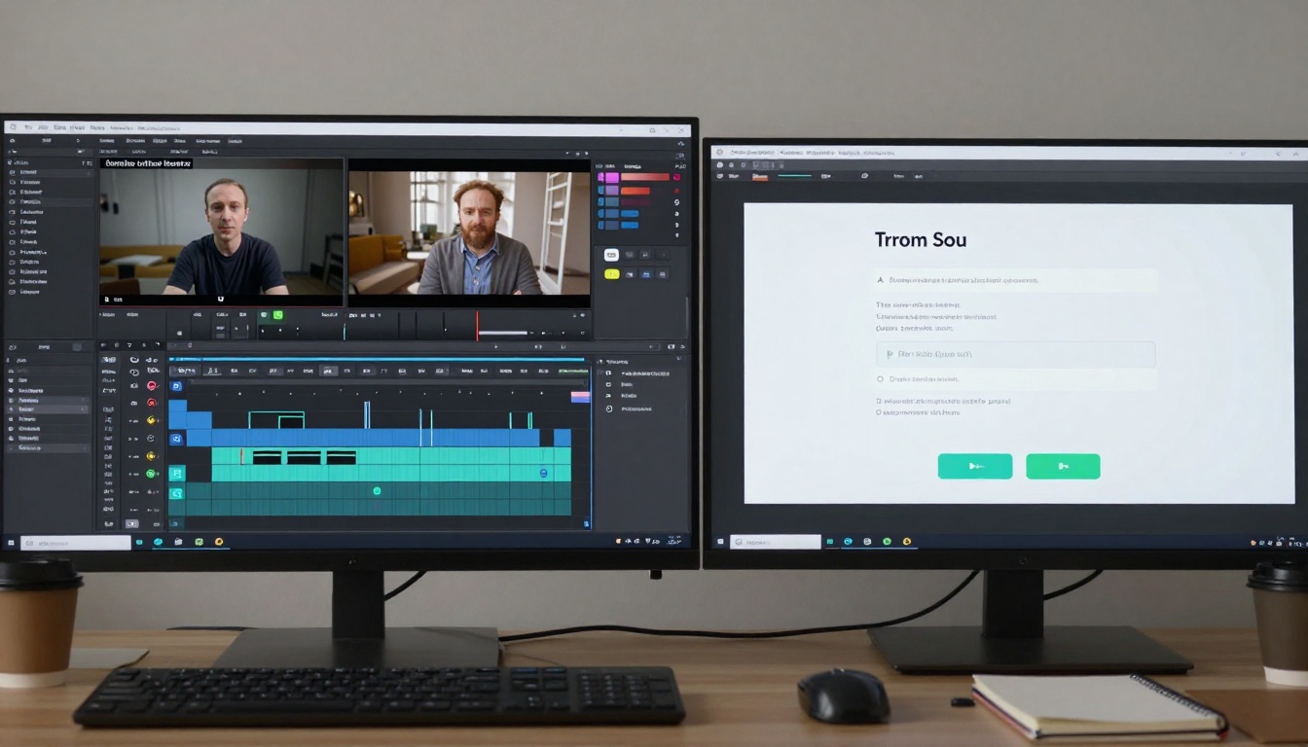Image resolution: width=1308 pixels, height=747 pixels.
Task: Select the orange-underlined tab on right monitor toolbar
Action: (x=760, y=177)
